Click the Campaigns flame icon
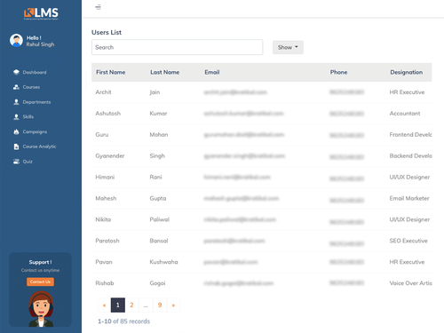Image resolution: width=444 pixels, height=333 pixels. (x=16, y=131)
